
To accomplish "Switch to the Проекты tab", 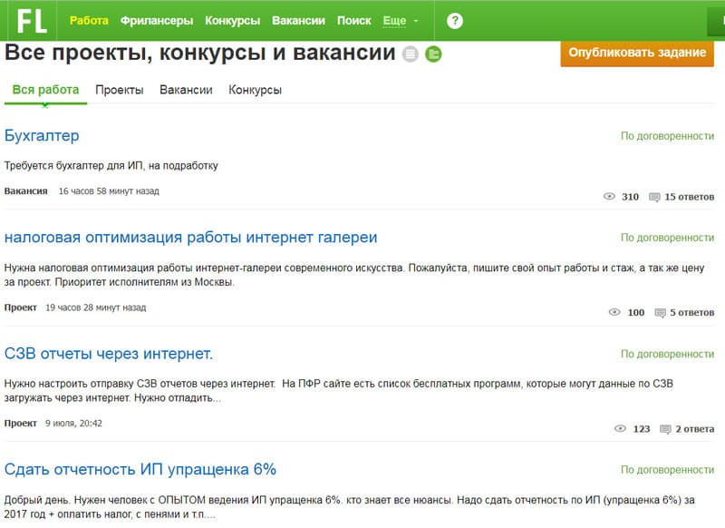I will click(x=119, y=90).
